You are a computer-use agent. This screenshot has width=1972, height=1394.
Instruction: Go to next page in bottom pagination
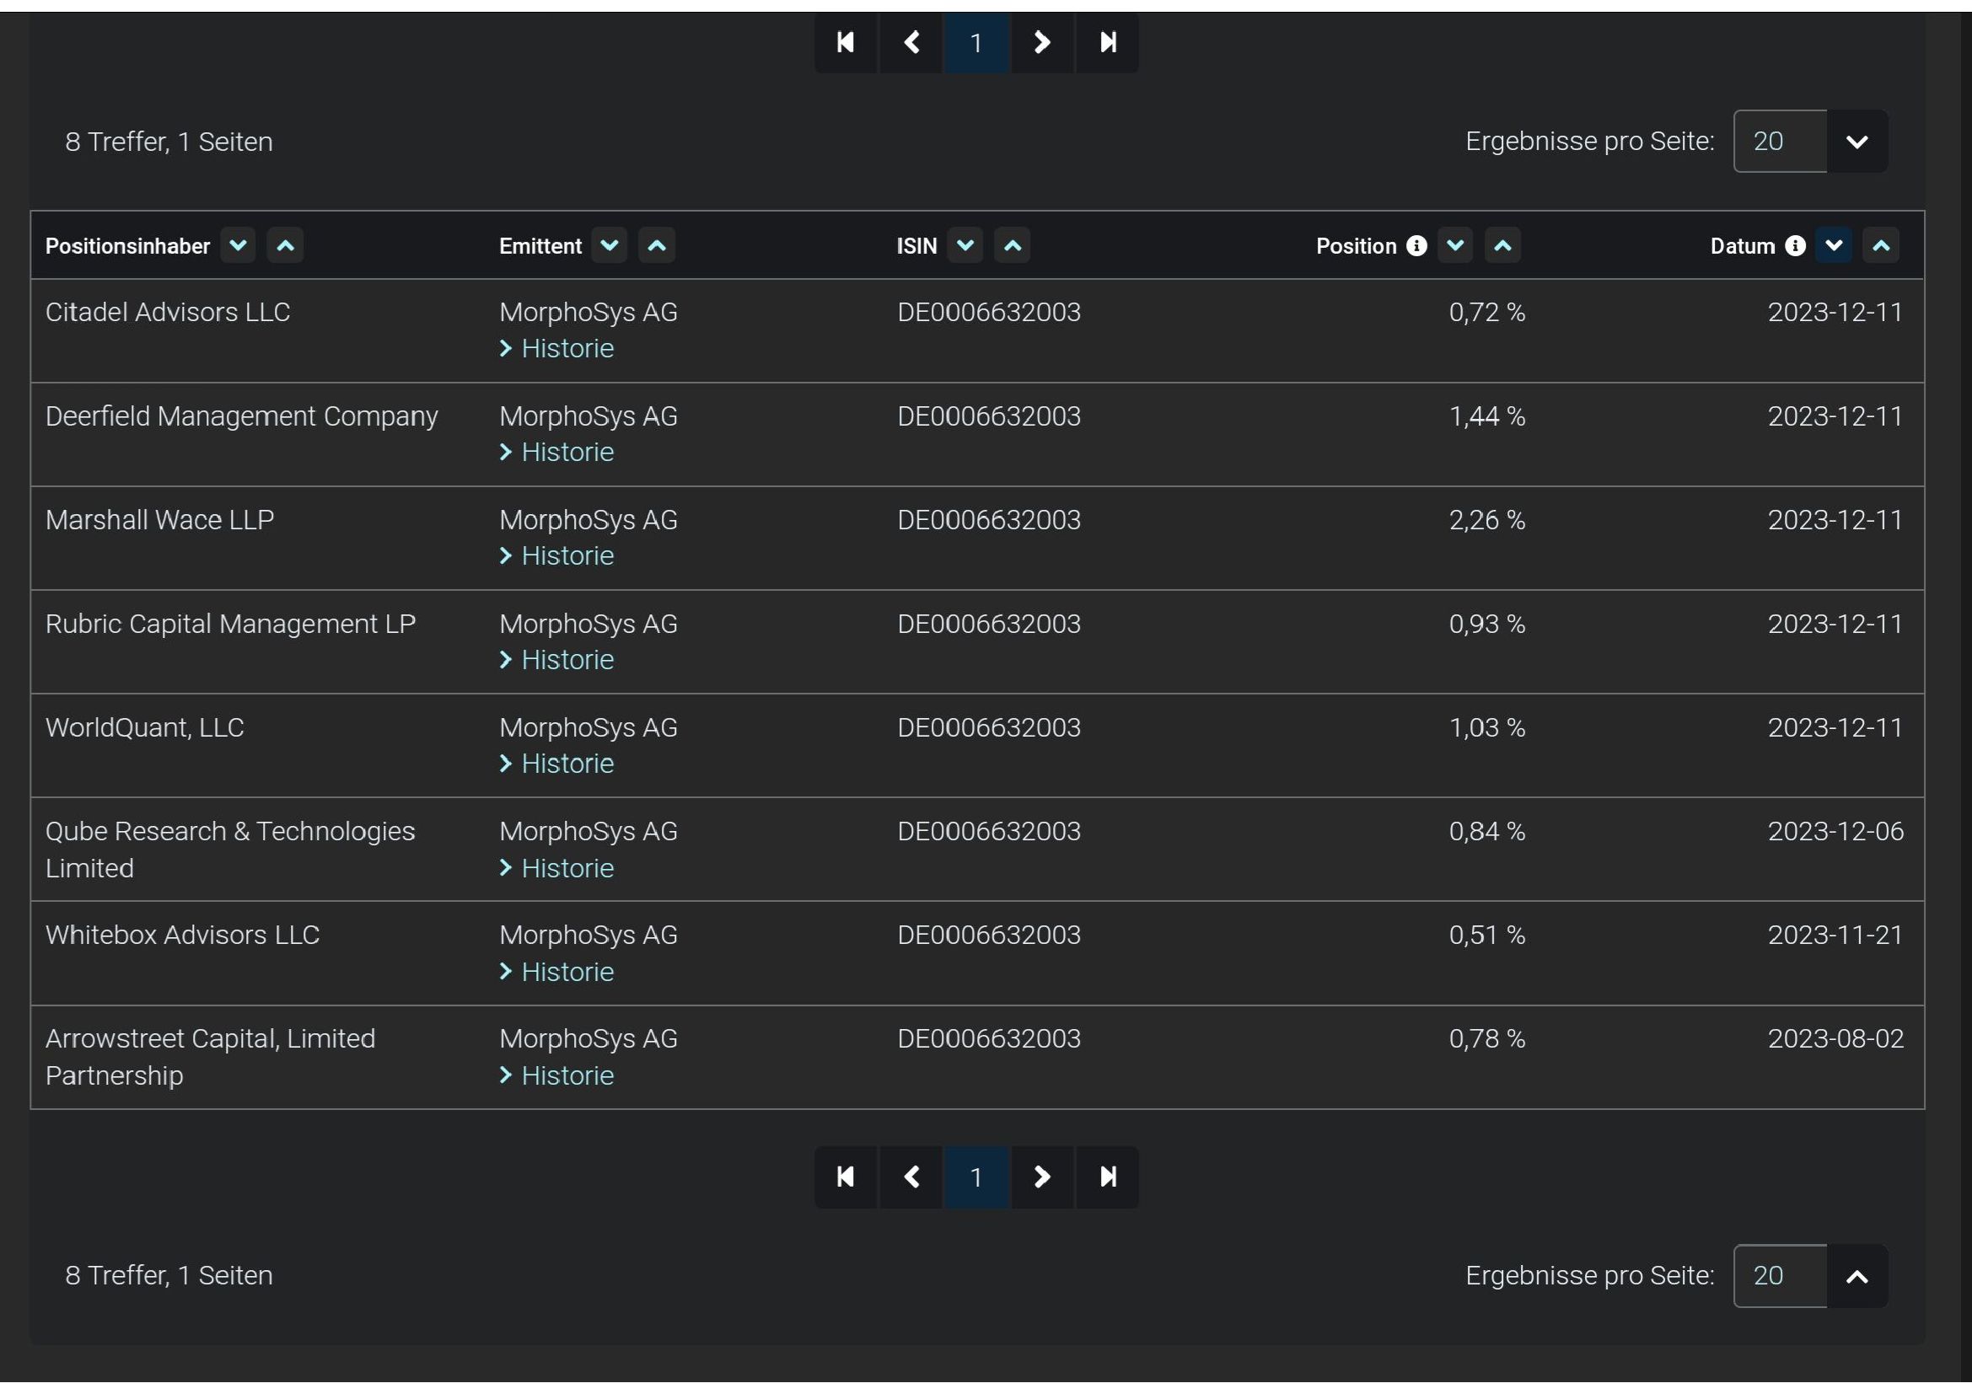pos(1041,1177)
